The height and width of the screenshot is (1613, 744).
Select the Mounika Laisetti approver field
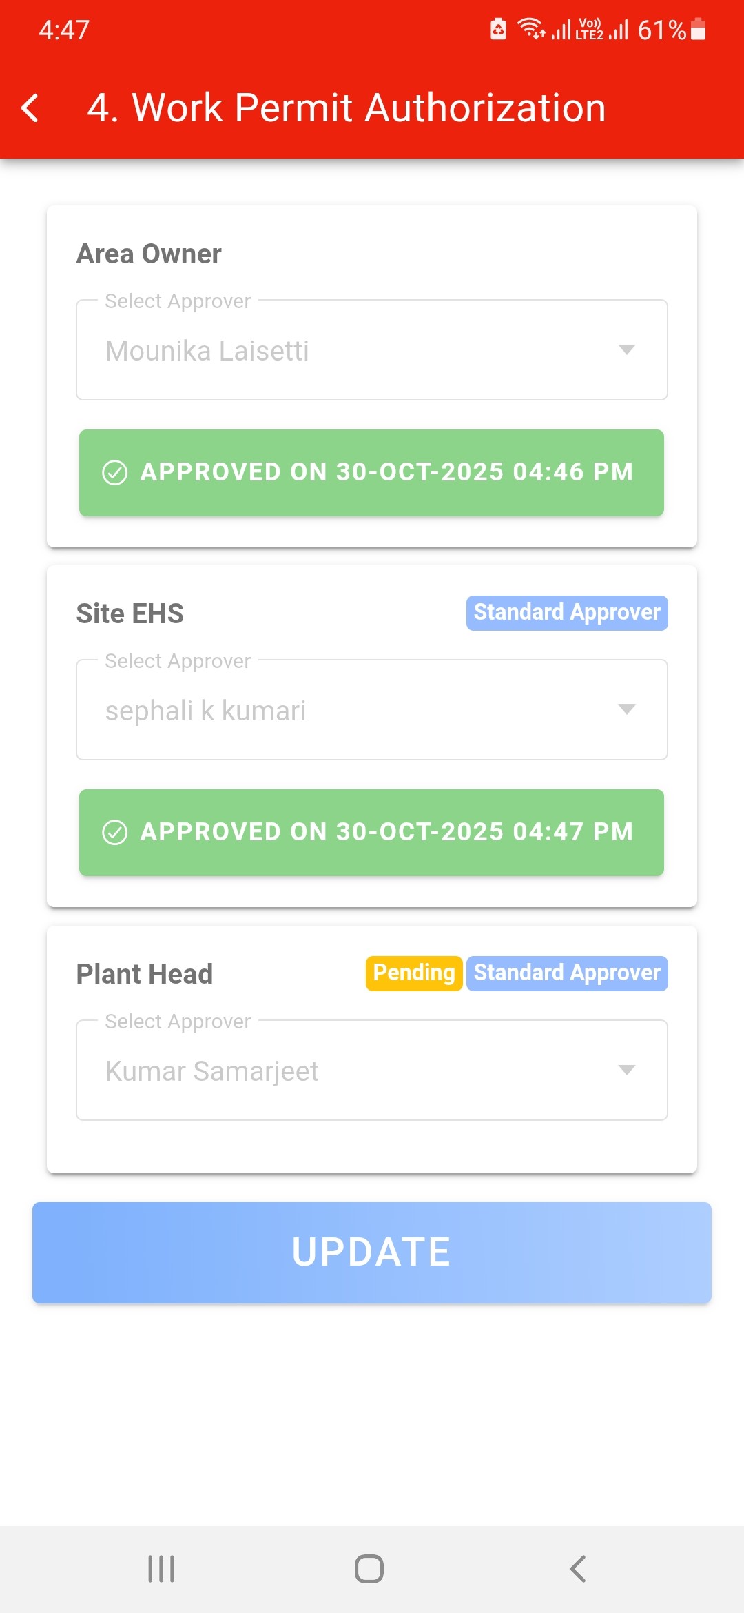click(x=344, y=350)
